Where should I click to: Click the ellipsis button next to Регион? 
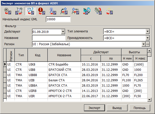click(148, 44)
